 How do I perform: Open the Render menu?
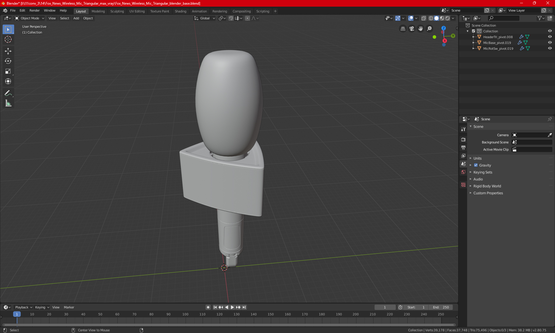coord(34,10)
